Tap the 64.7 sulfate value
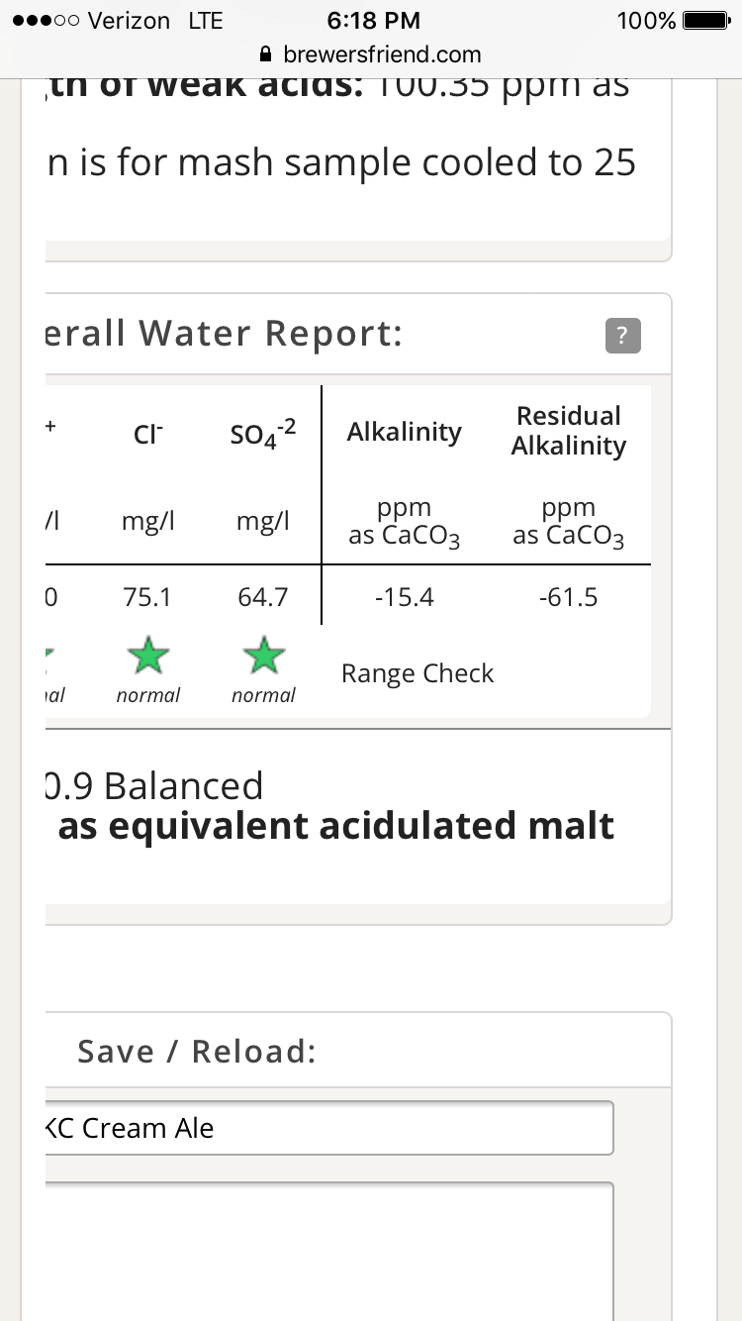 coord(263,597)
